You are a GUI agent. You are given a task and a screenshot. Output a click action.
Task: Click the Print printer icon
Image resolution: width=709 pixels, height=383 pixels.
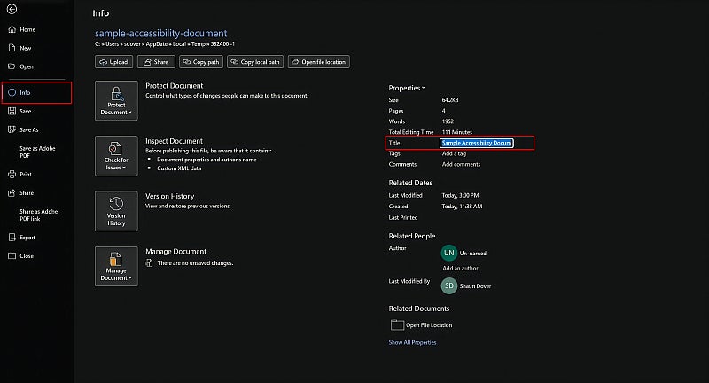coord(12,174)
